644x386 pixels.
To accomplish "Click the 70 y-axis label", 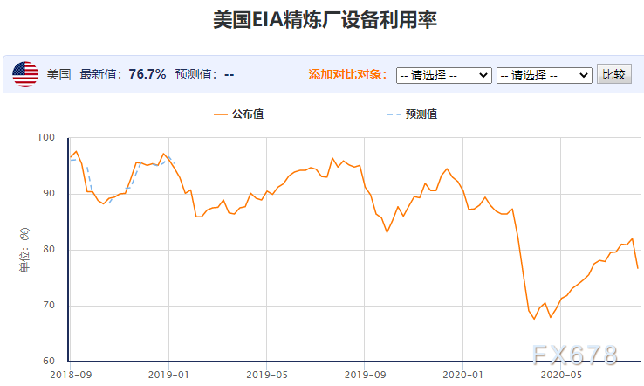I will [49, 305].
